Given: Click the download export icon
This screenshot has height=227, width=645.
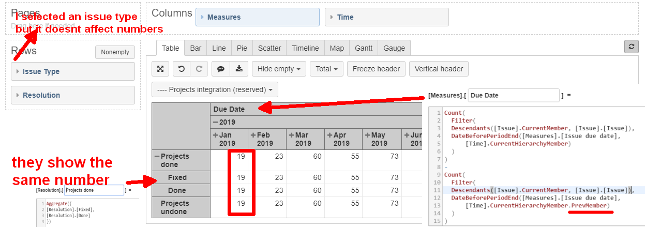Looking at the screenshot, I should 238,69.
